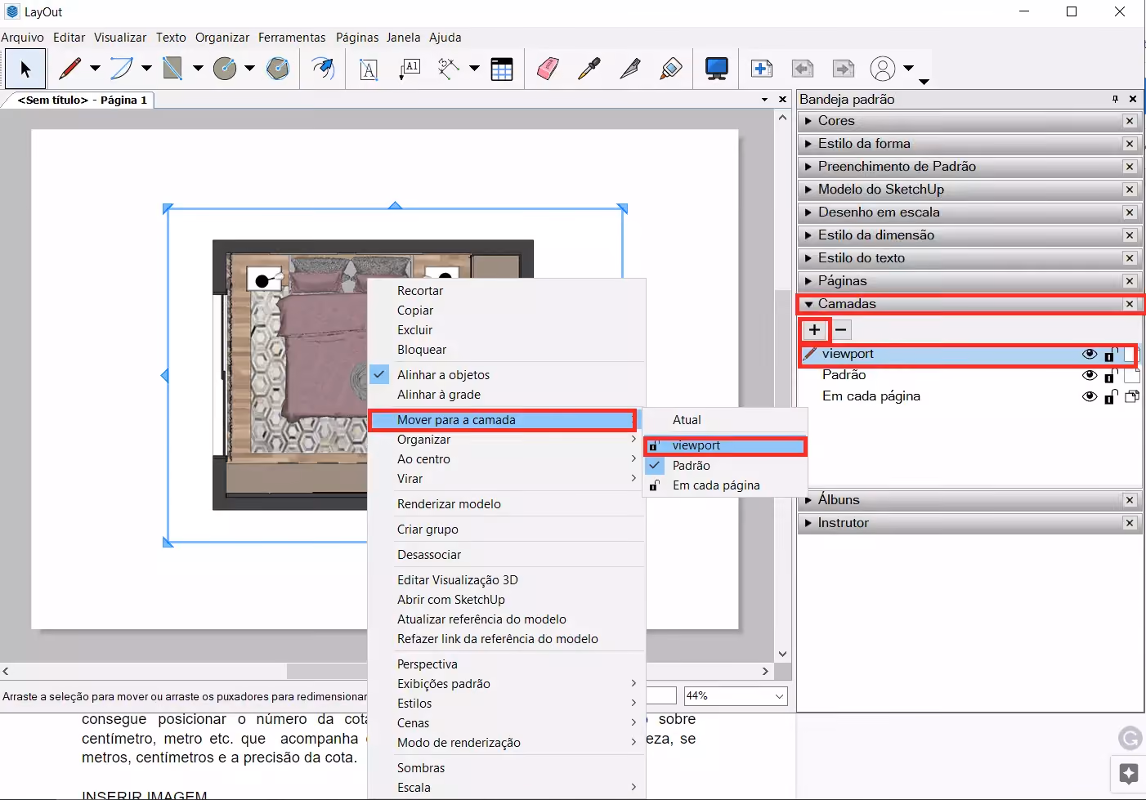Lock the Em cada página layer
Image resolution: width=1146 pixels, height=800 pixels.
pos(1111,396)
